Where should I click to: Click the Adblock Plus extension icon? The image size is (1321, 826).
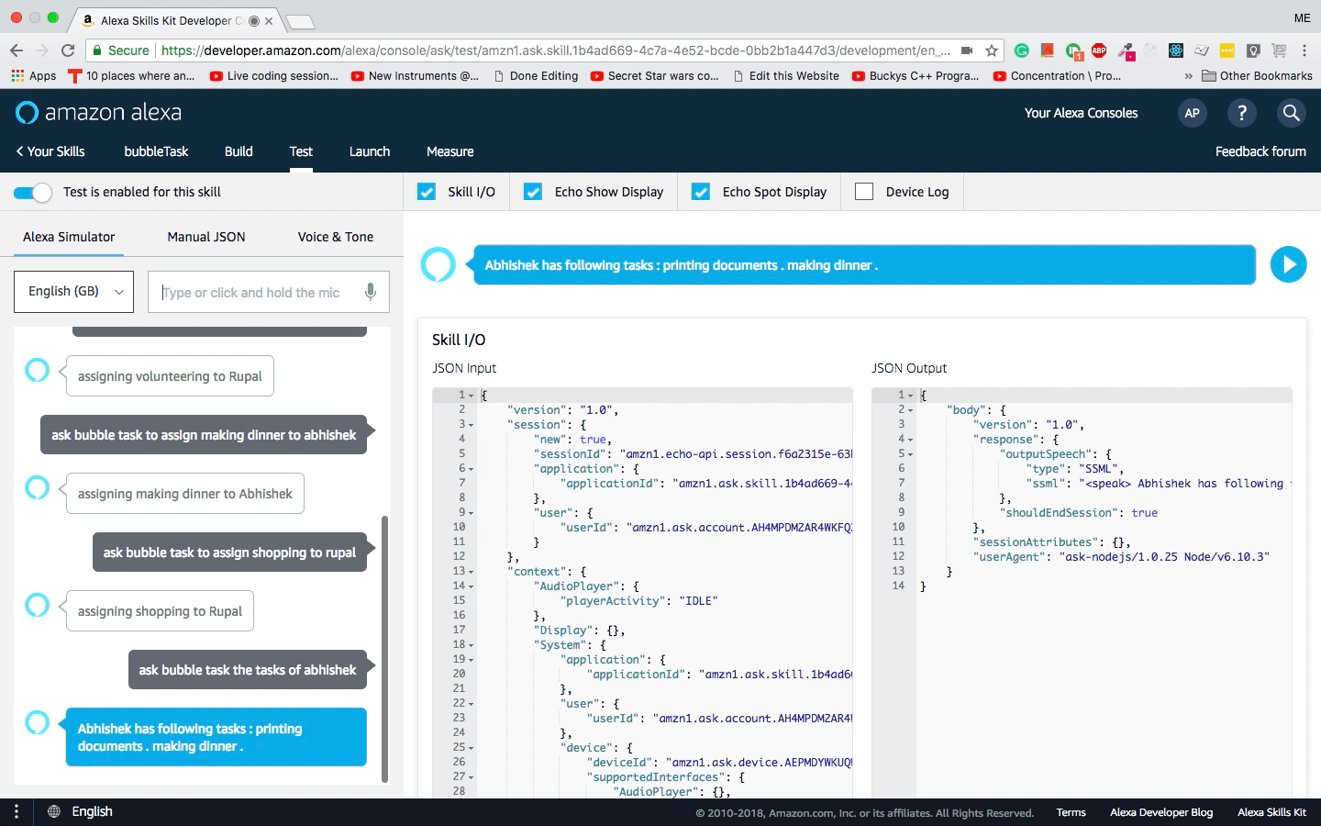1099,50
